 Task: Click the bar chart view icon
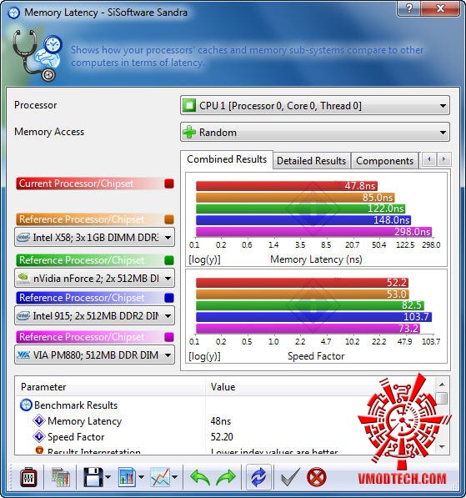pos(127,477)
